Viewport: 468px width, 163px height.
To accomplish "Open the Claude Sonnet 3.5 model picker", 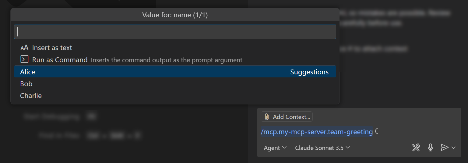I will click(x=322, y=148).
